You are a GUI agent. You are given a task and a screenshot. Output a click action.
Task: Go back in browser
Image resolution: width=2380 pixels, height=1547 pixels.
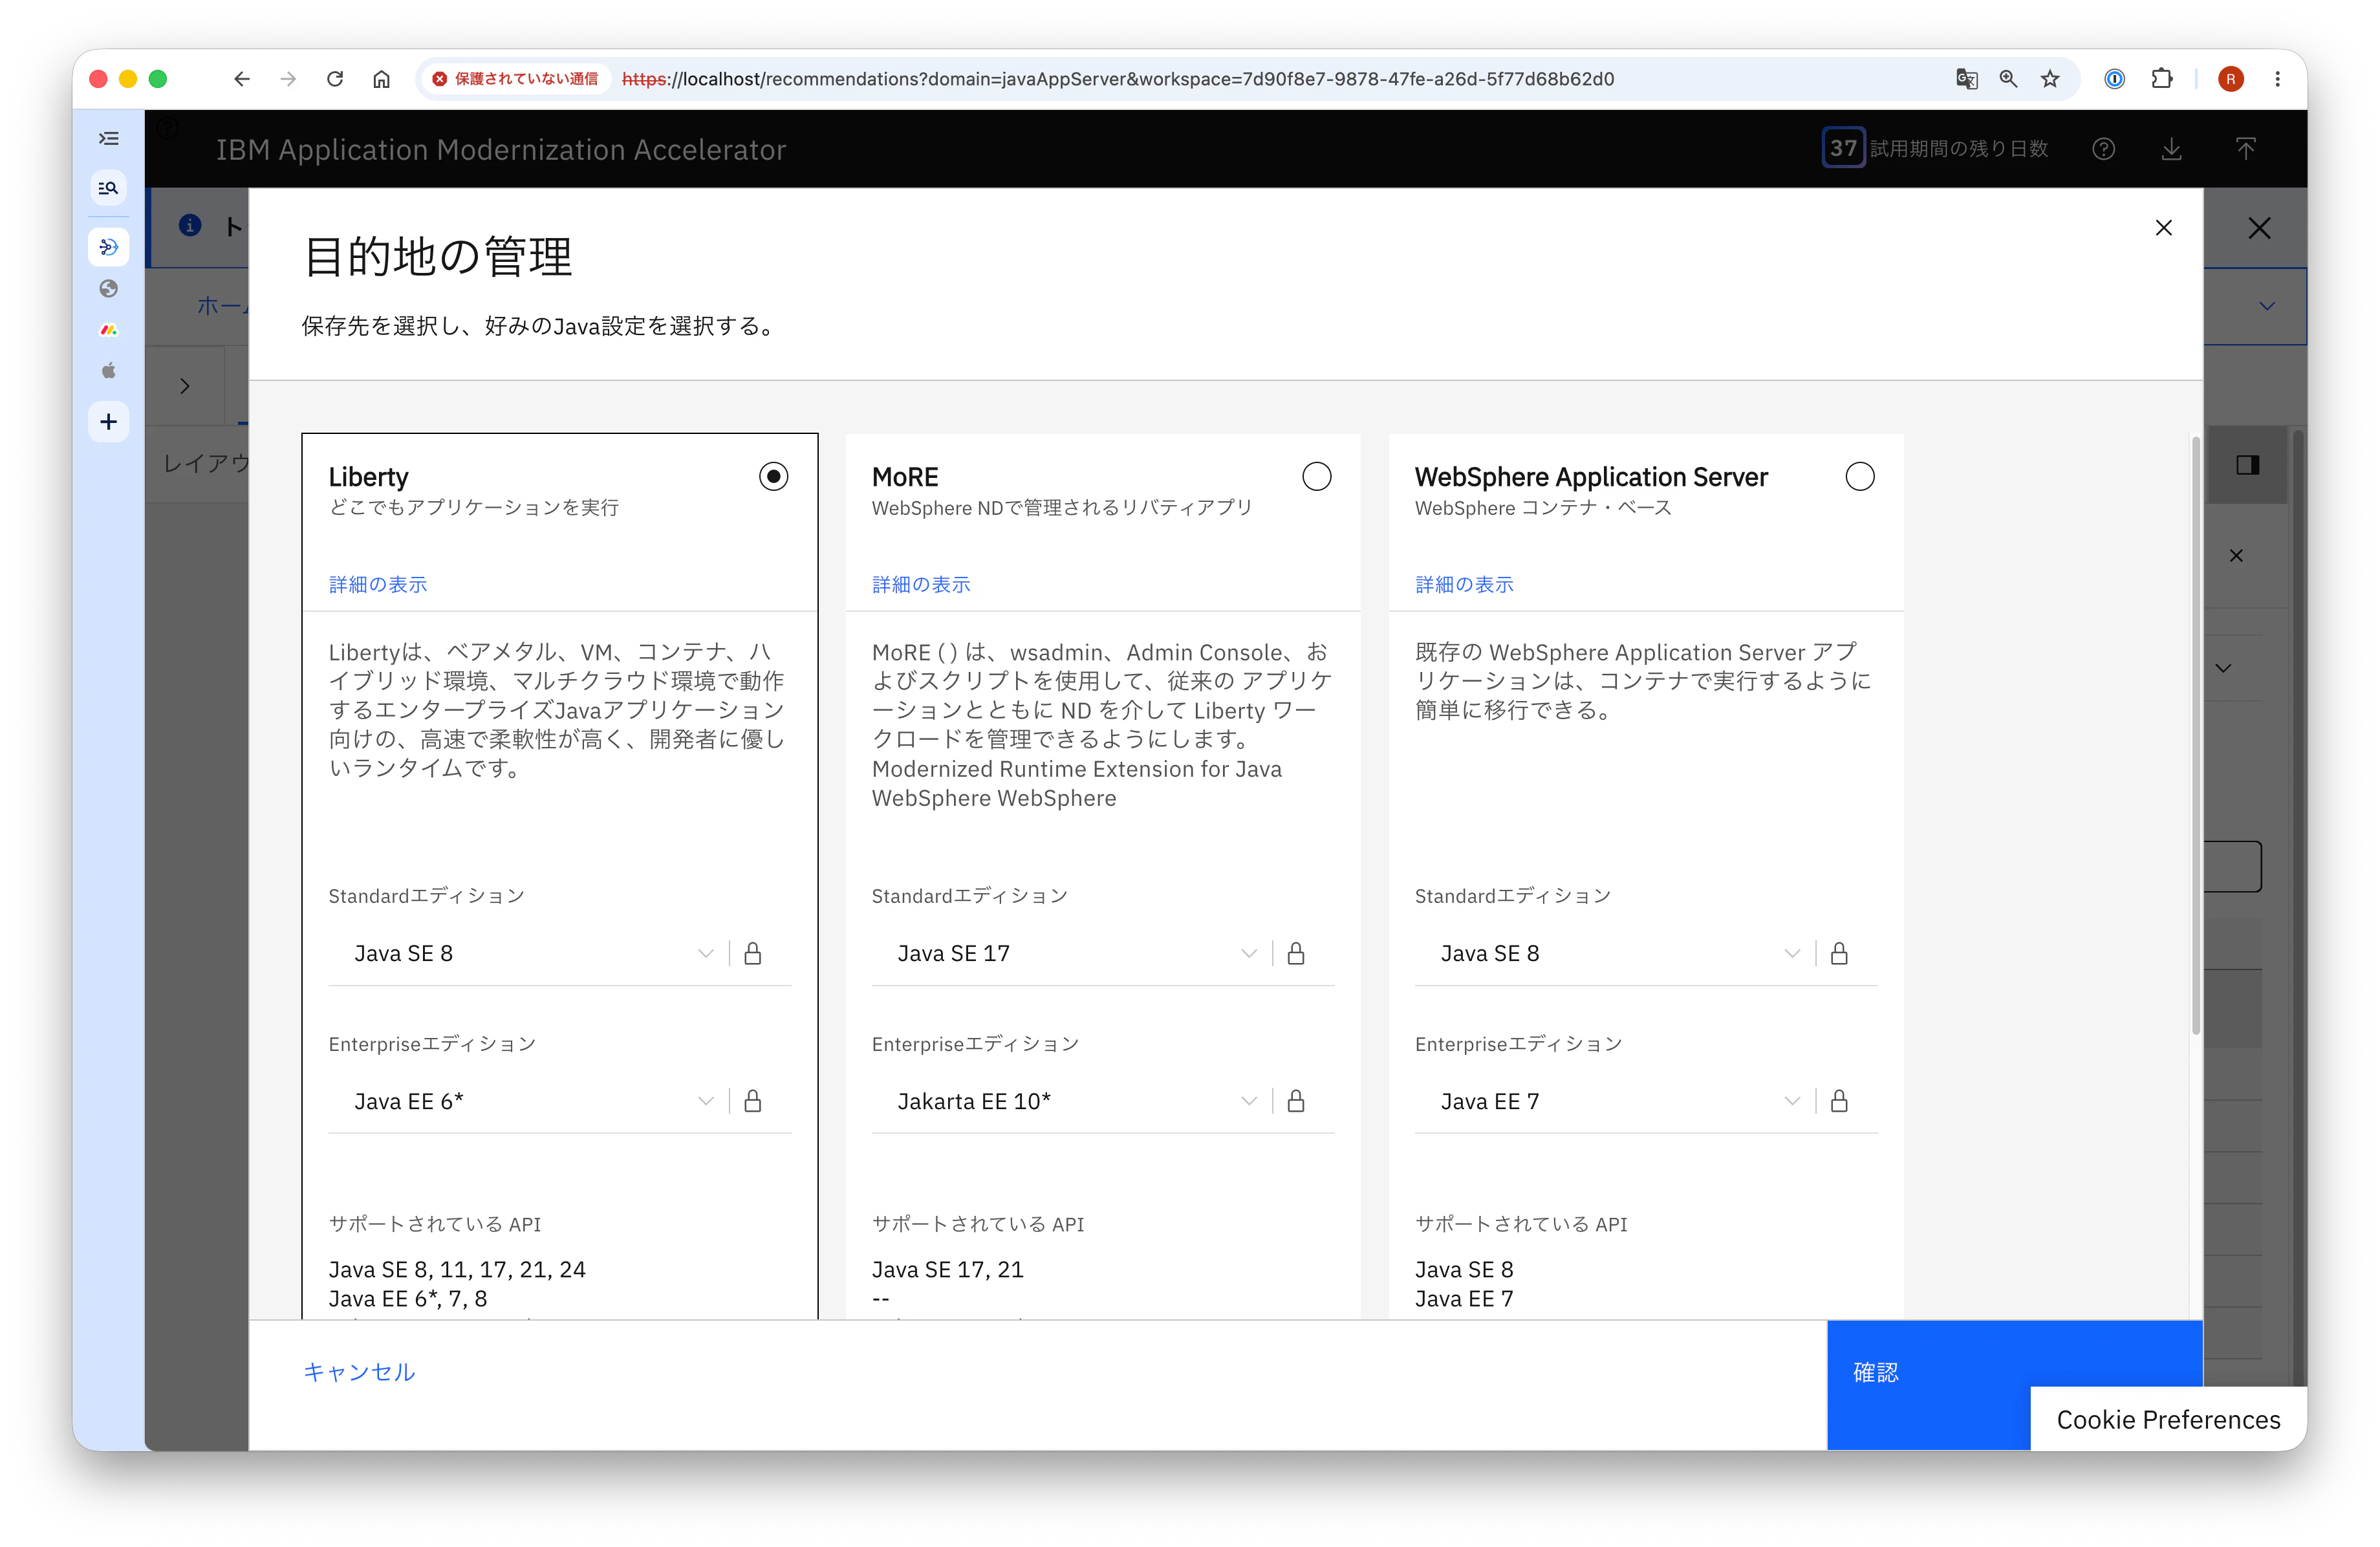(x=242, y=79)
